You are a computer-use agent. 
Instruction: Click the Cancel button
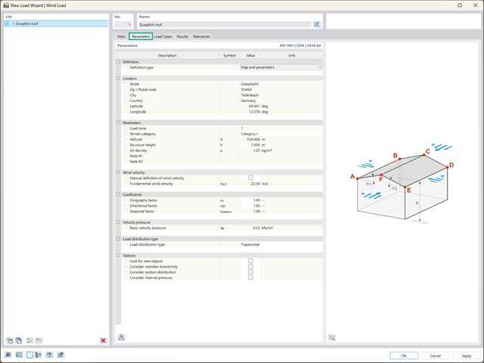tap(436, 355)
